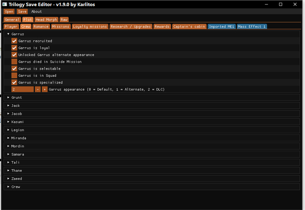Select the Rewards tab
Screen dimensions: 305x210
[x=162, y=26]
